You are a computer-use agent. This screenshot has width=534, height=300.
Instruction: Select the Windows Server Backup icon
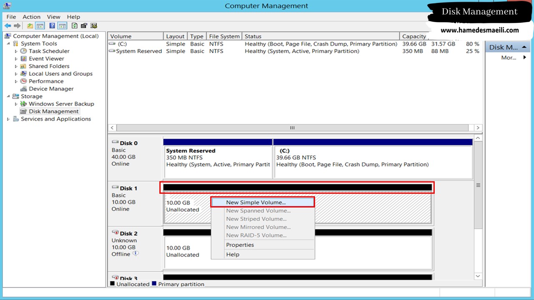tap(24, 104)
